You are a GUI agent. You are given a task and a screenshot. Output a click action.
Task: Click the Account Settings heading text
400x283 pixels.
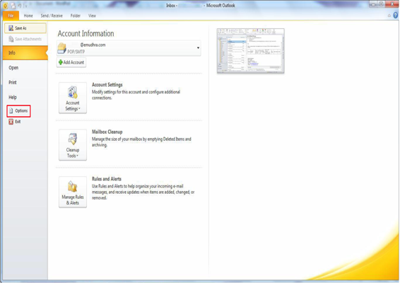(x=107, y=85)
